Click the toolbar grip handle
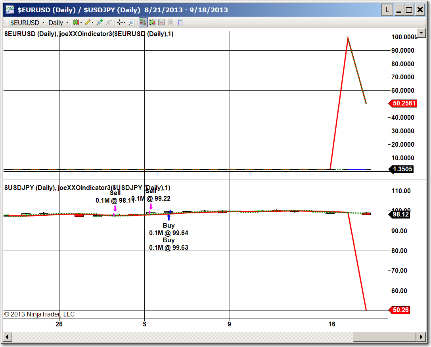 click(4, 23)
